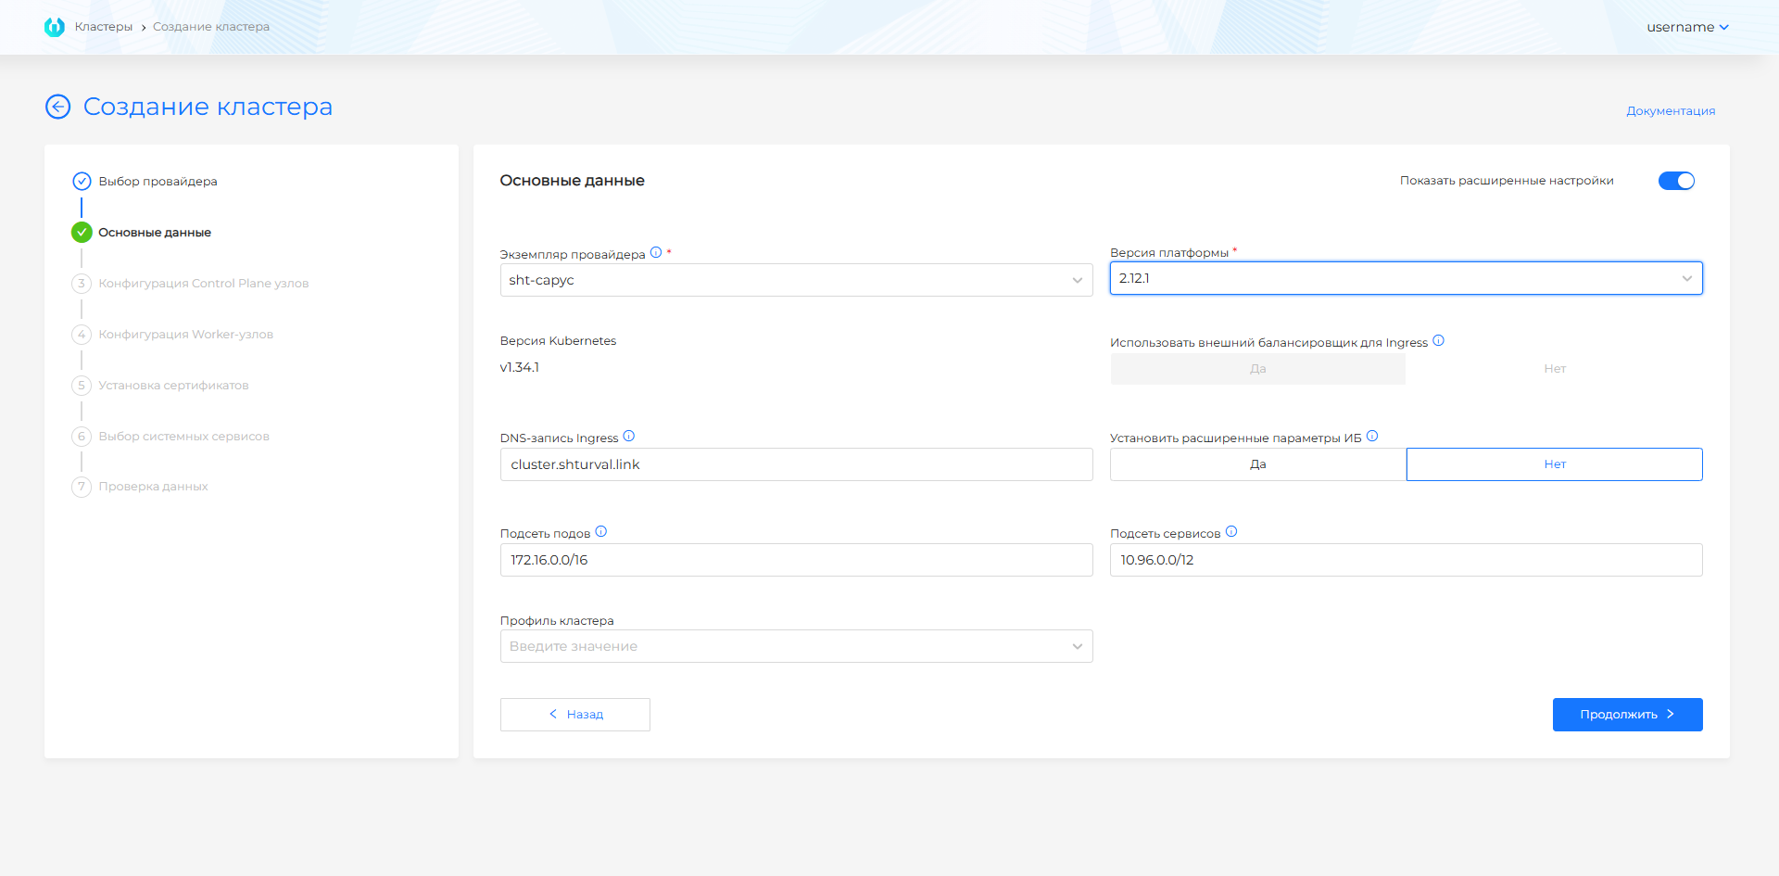Click info icon next to внешний балансировщик для Ingress
The height and width of the screenshot is (876, 1779).
(1438, 340)
